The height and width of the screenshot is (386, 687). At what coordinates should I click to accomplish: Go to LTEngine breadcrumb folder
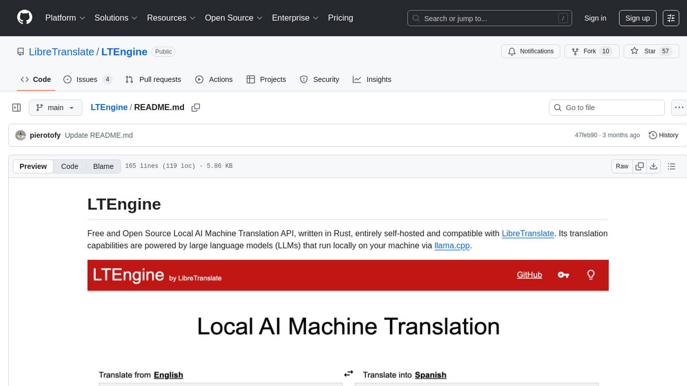click(x=109, y=107)
